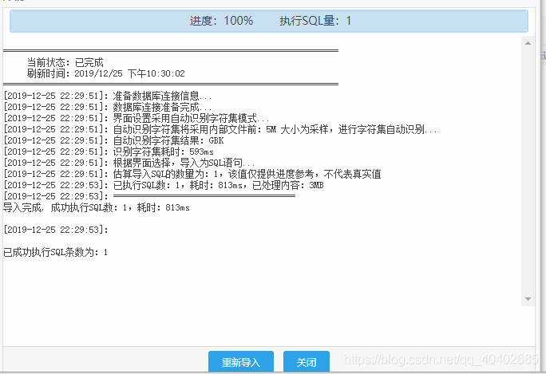
Task: Click the 重新导入 button
Action: (241, 362)
